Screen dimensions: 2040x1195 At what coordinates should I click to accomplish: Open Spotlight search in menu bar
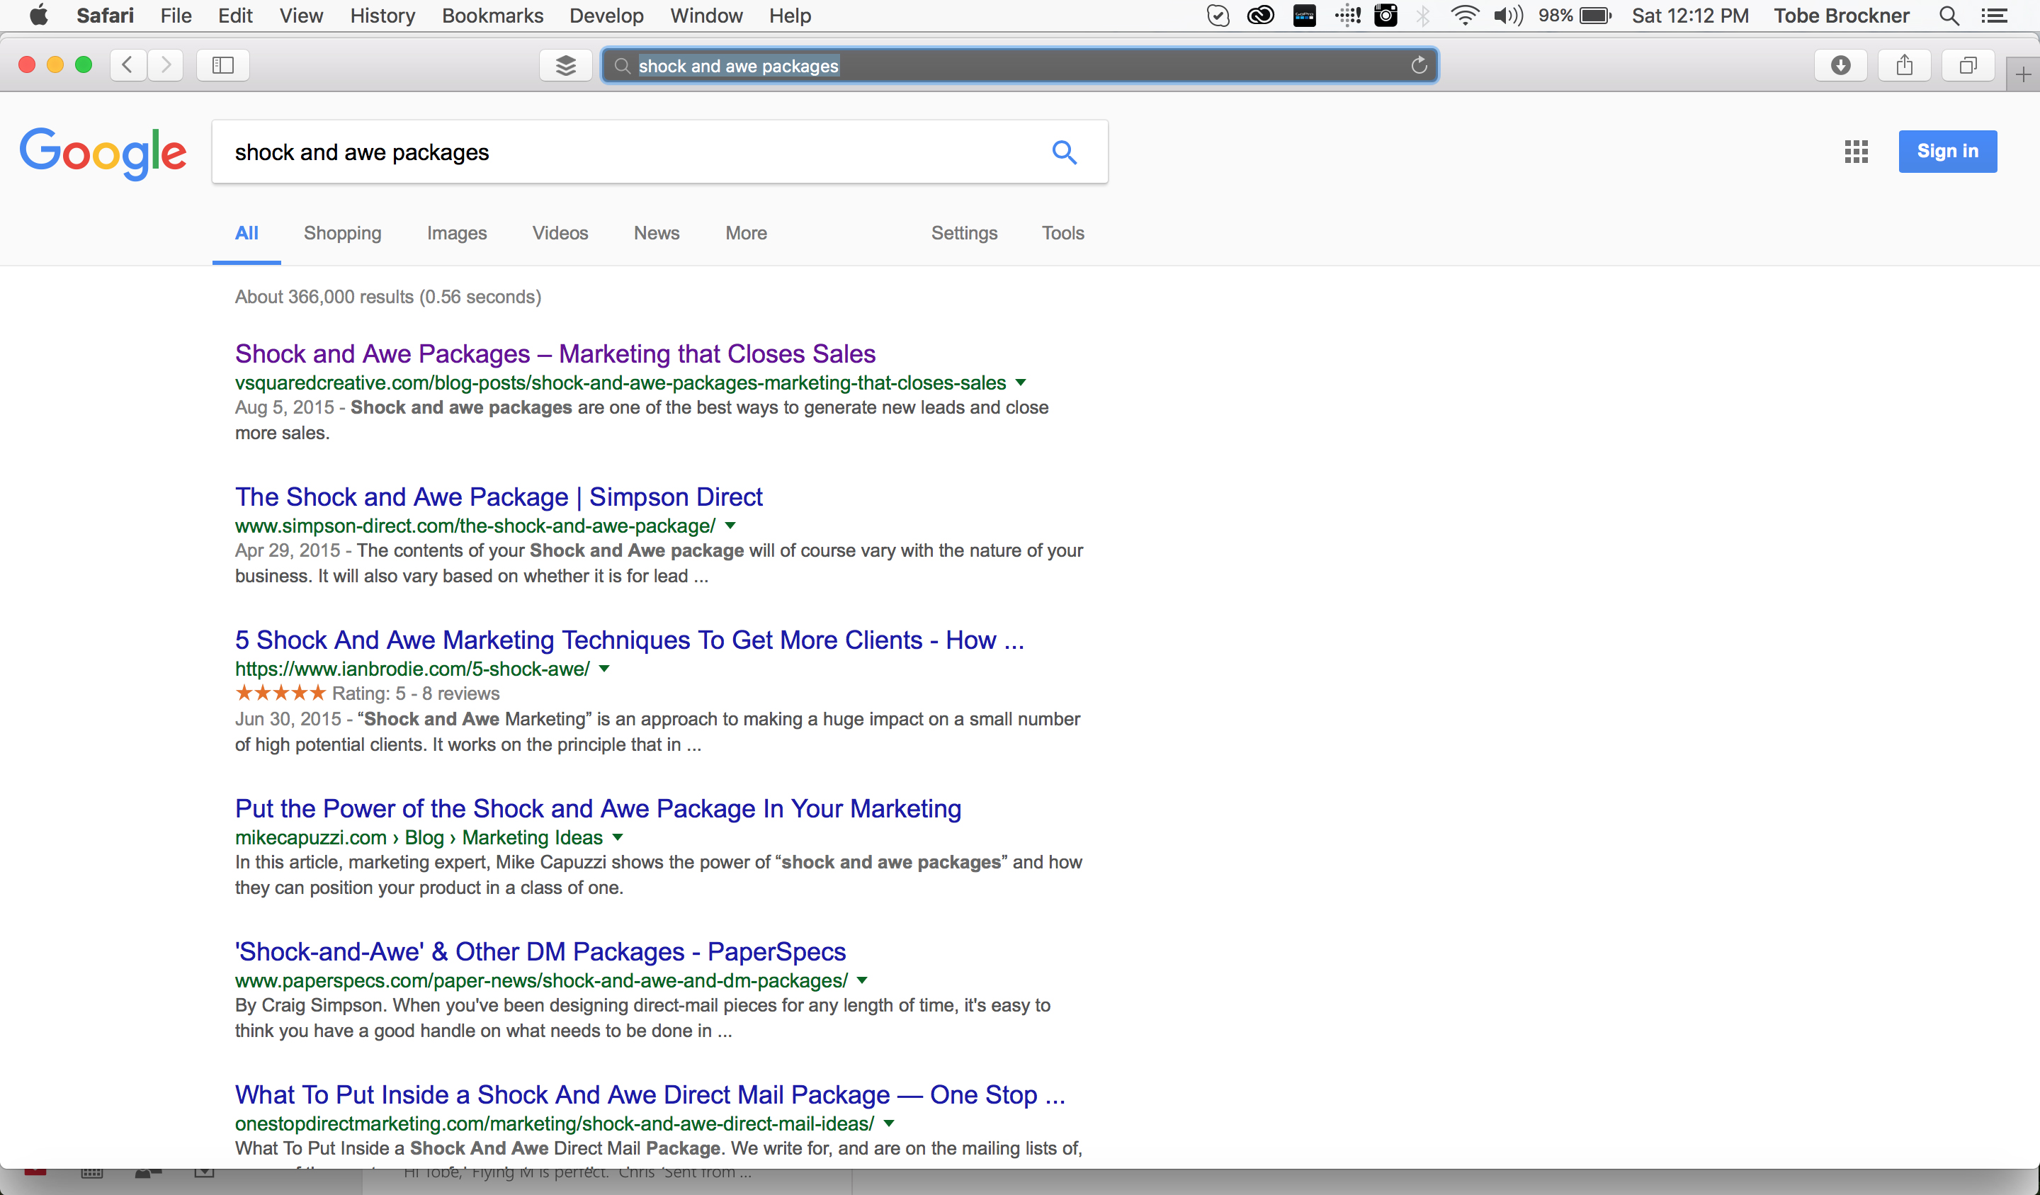click(x=1949, y=16)
